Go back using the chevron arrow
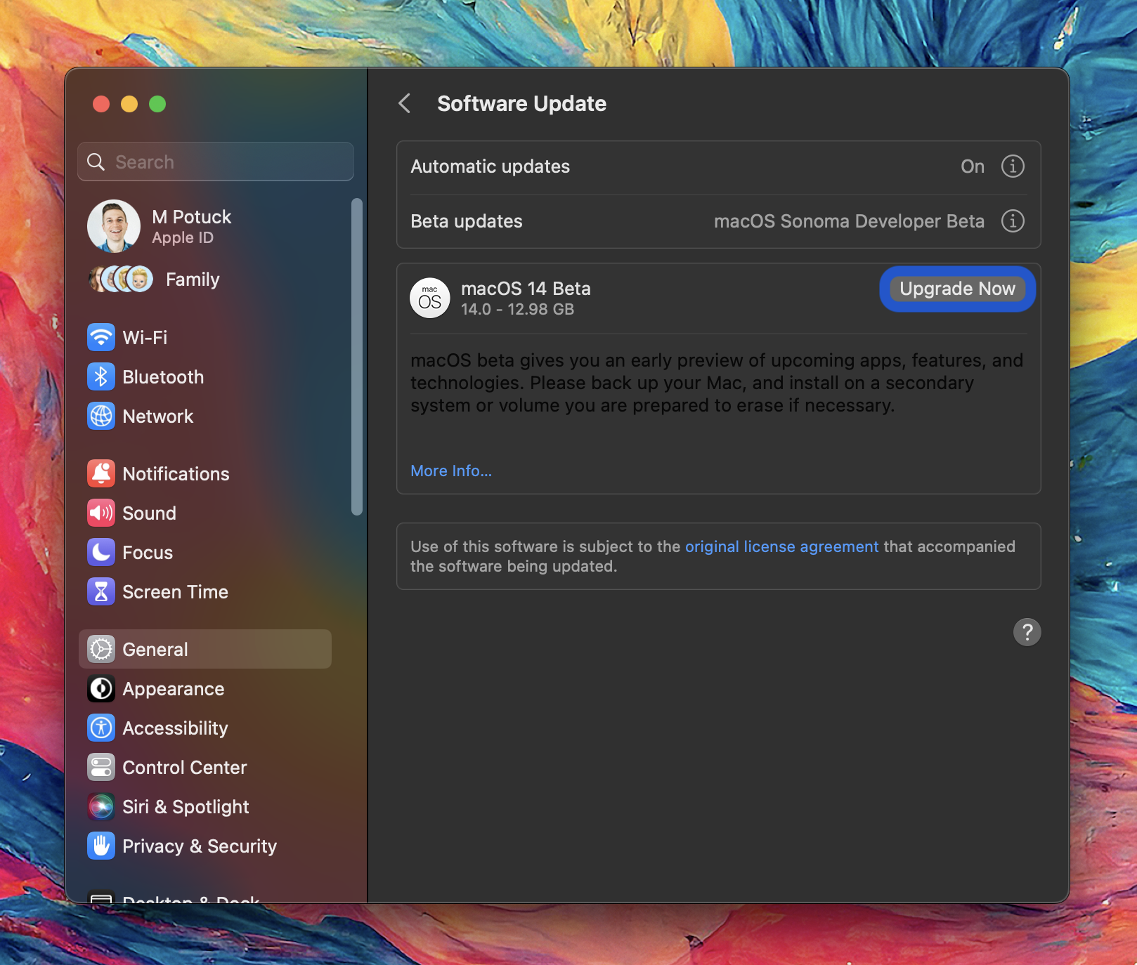The height and width of the screenshot is (965, 1137). tap(405, 104)
